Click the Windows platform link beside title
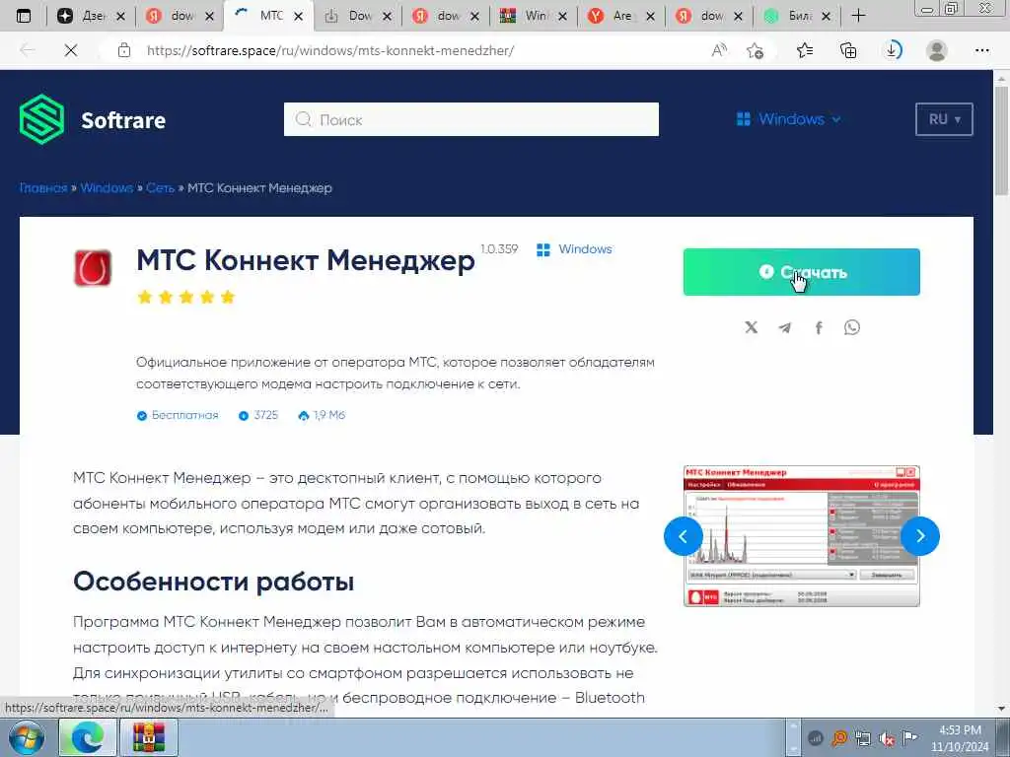The width and height of the screenshot is (1010, 757). (x=574, y=249)
